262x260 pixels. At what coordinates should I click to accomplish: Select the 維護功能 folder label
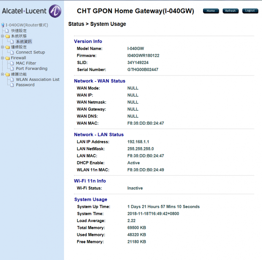click(x=19, y=74)
